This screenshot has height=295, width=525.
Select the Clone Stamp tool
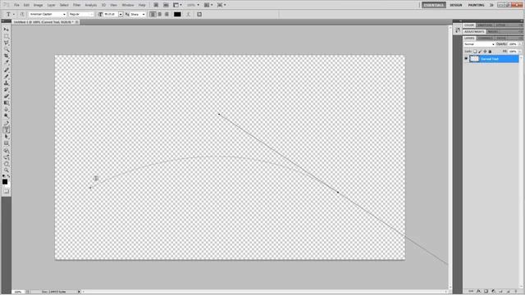6,84
